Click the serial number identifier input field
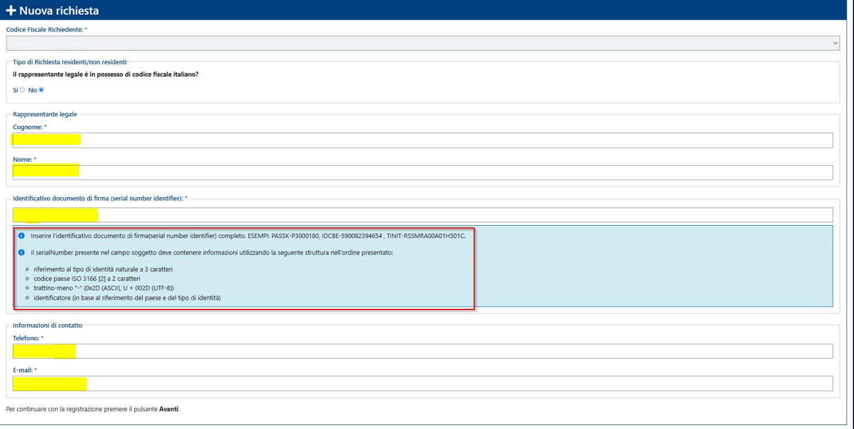 point(423,214)
